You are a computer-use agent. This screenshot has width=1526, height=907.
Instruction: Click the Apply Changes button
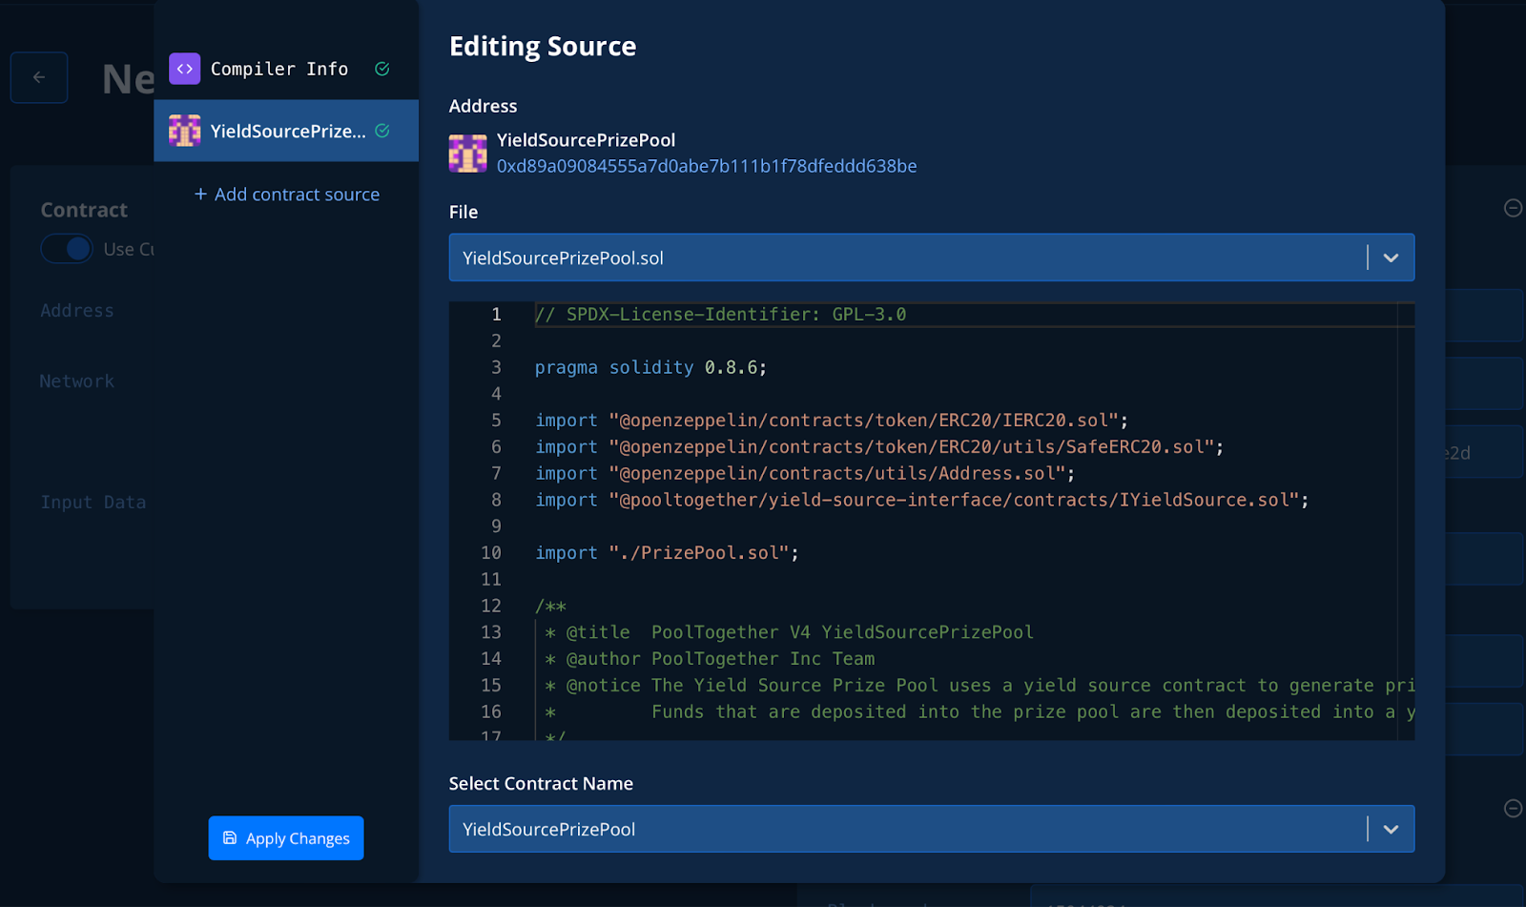(286, 838)
